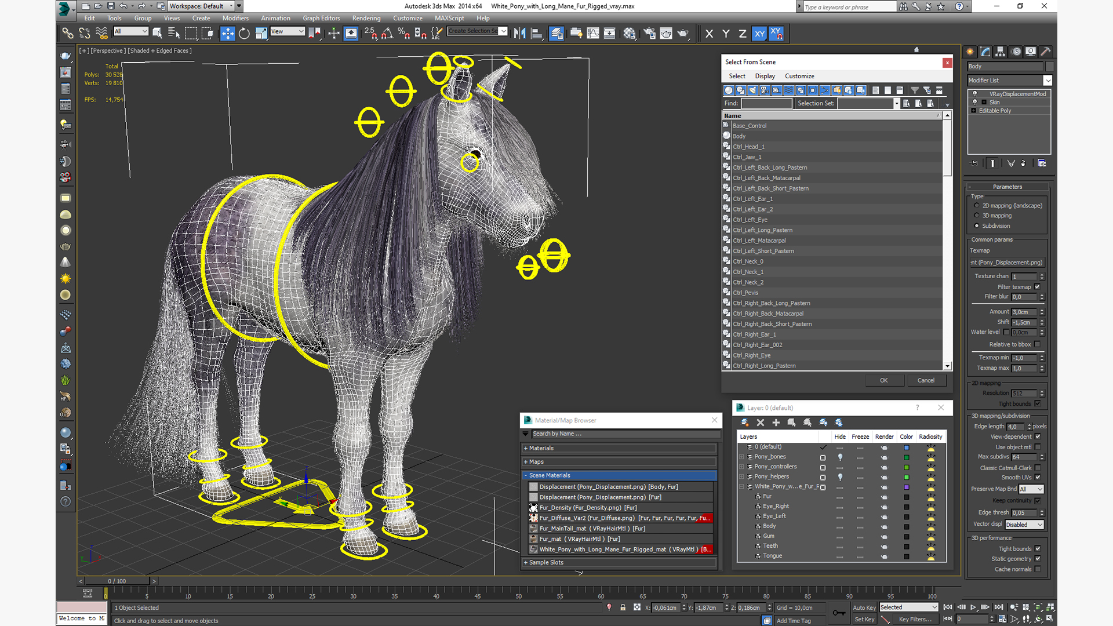The image size is (1113, 626).
Task: Toggle the Percent Snap icon
Action: [x=404, y=34]
